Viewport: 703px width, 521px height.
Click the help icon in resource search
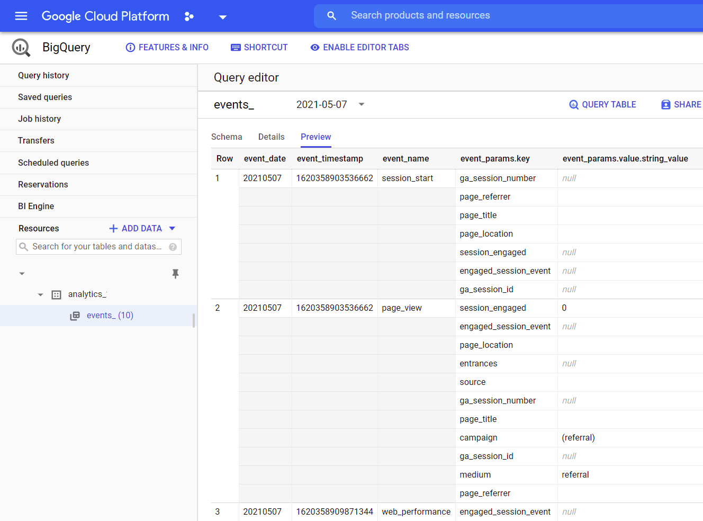point(173,247)
